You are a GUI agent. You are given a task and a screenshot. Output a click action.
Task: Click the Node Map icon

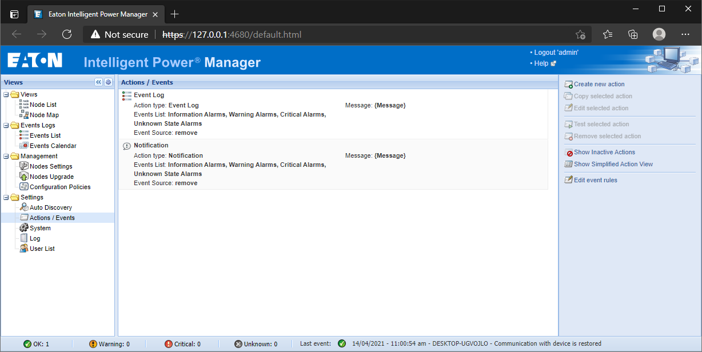[24, 115]
